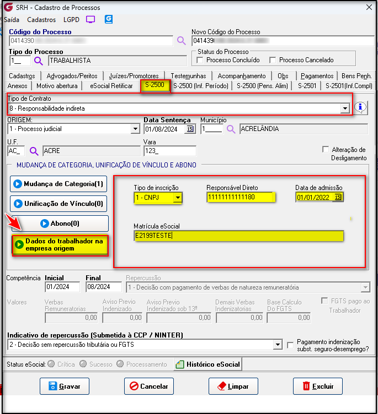The image size is (378, 414).
Task: Click the Excluir button
Action: point(318,386)
